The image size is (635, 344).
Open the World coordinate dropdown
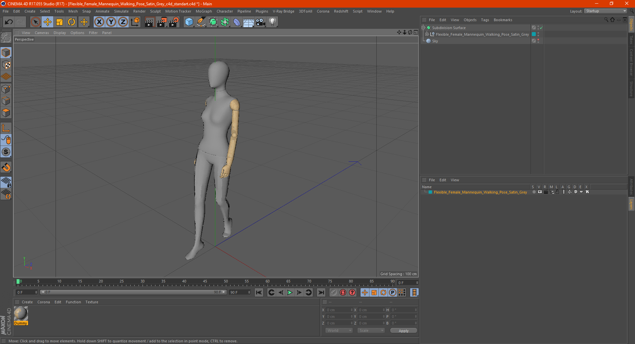point(339,330)
